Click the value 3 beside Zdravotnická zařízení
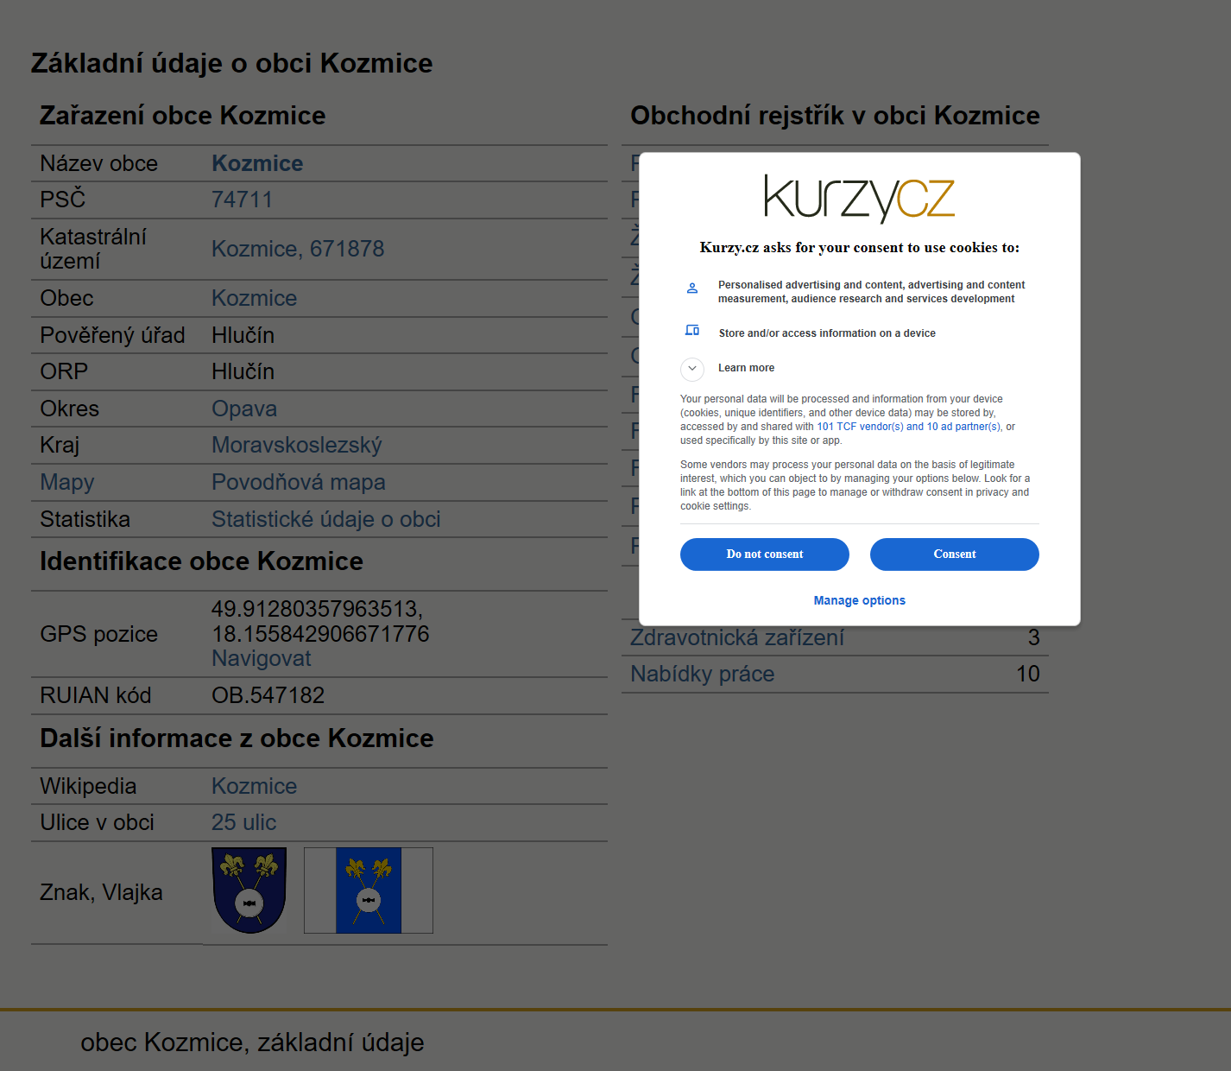Image resolution: width=1231 pixels, height=1071 pixels. pos(1033,637)
